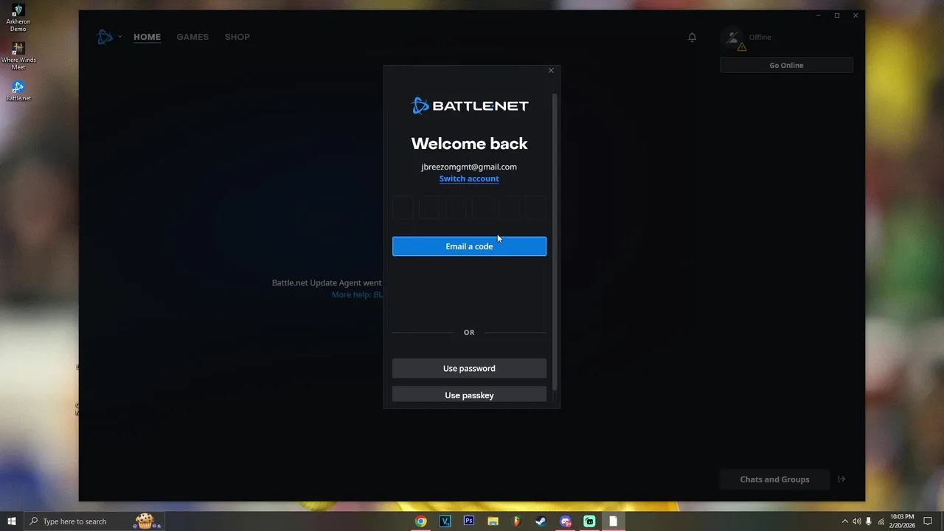
Task: Choose Use passkey option
Action: (x=469, y=395)
